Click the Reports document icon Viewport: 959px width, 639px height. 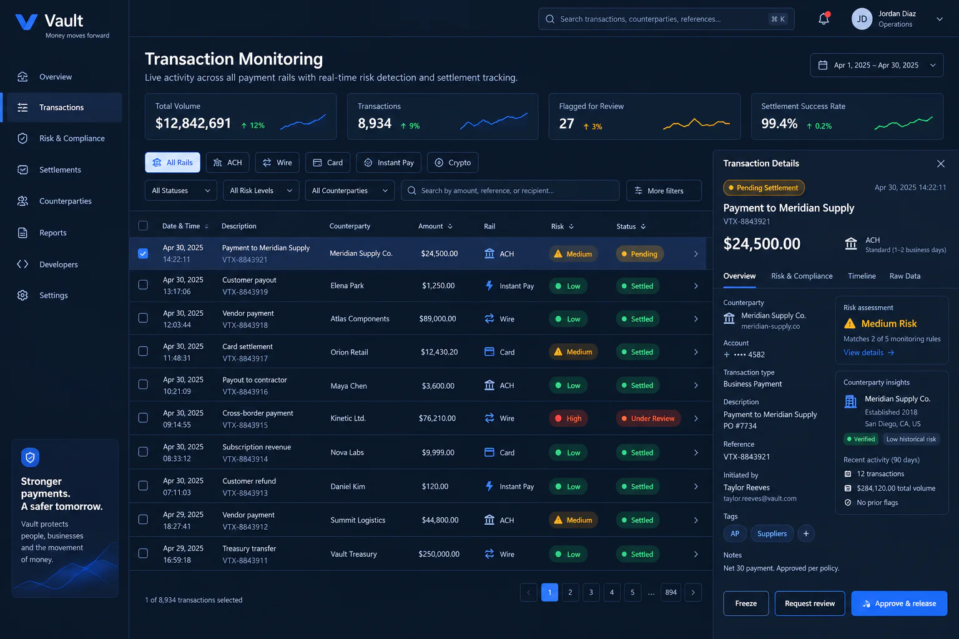[x=22, y=233]
